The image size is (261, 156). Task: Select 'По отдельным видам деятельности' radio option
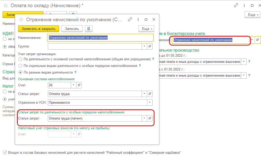[20, 66]
